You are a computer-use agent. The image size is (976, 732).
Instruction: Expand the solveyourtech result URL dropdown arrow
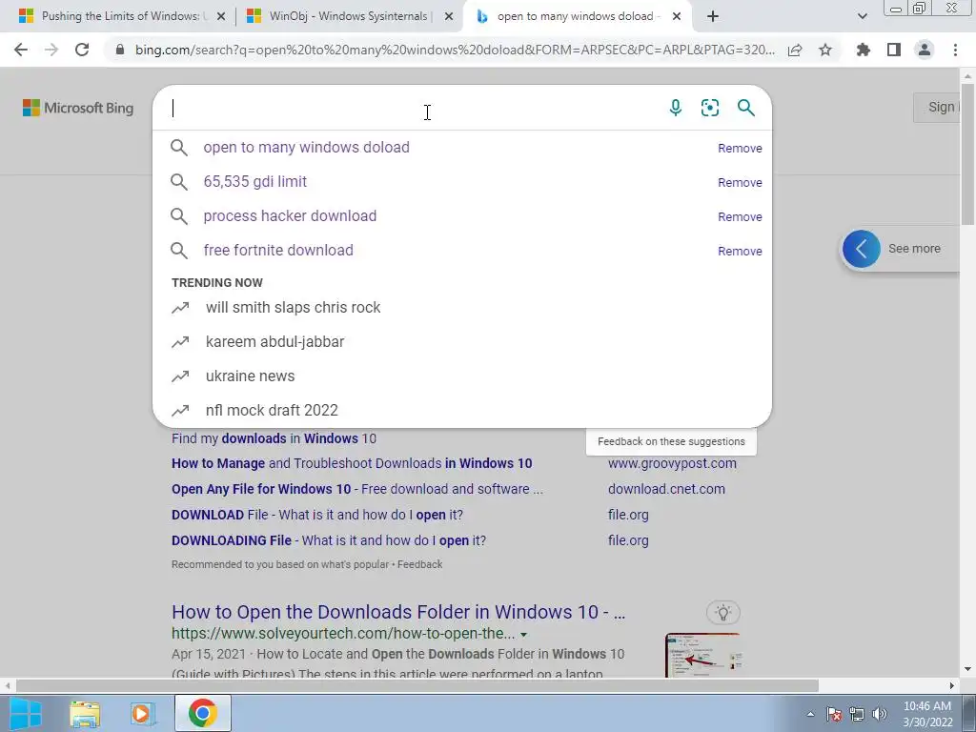point(523,634)
